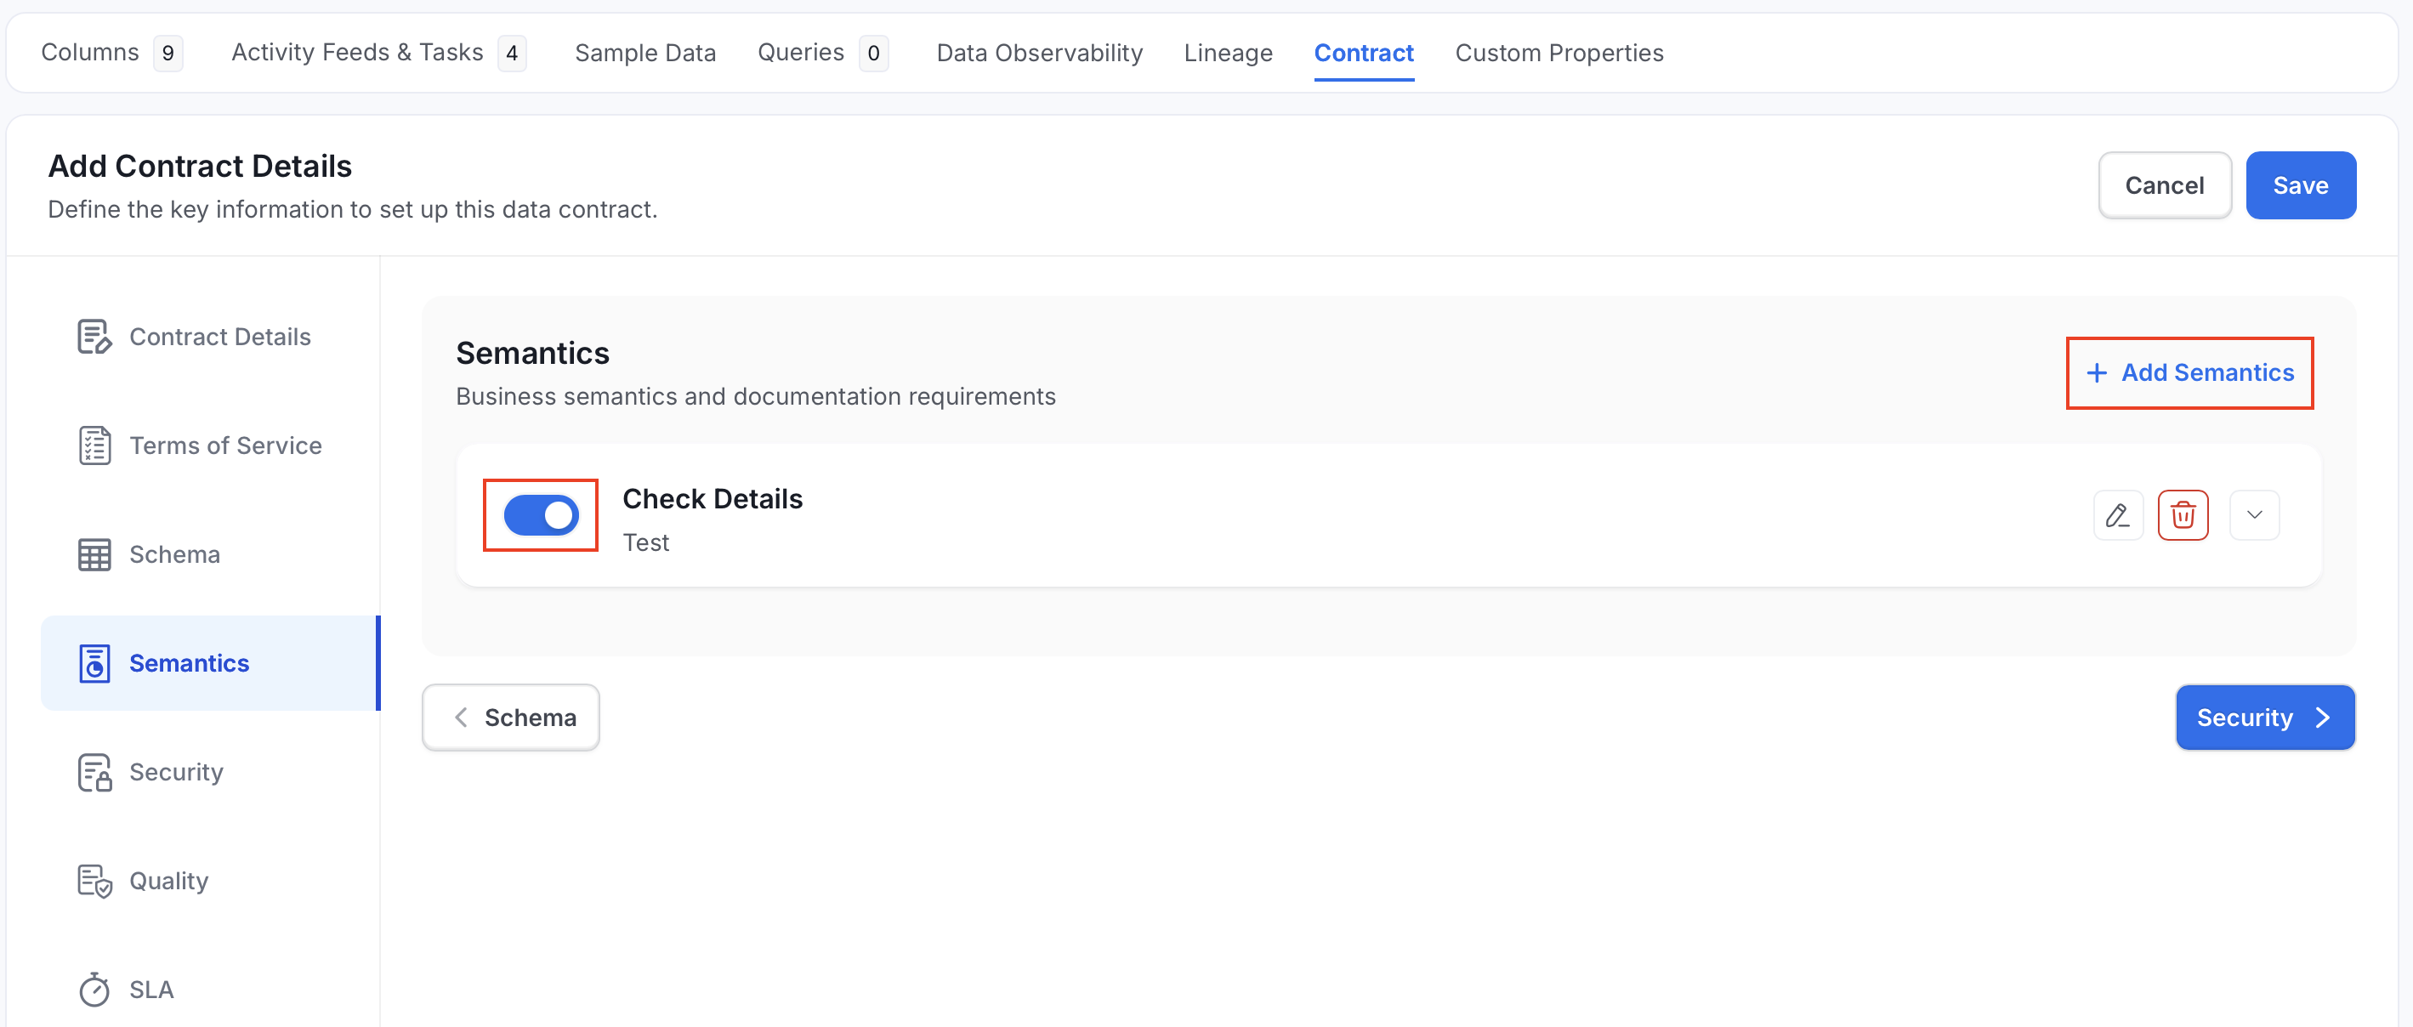This screenshot has width=2413, height=1027.
Task: Switch to the Columns tab
Action: pos(111,53)
